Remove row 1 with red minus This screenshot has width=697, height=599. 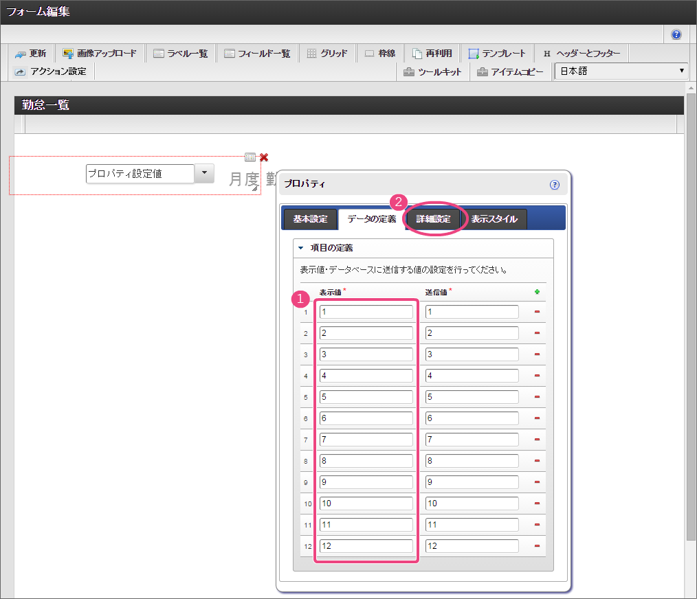pyautogui.click(x=537, y=312)
